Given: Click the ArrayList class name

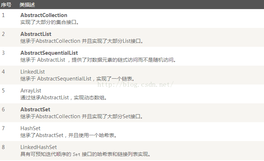Looking at the screenshot, I should 31,91.
